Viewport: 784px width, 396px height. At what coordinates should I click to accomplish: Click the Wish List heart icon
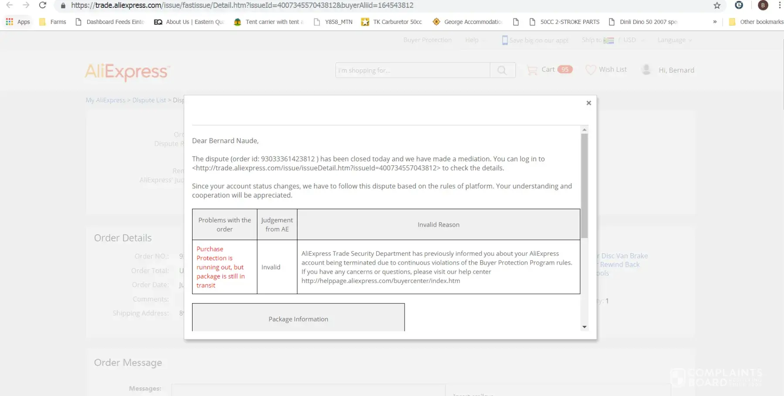click(591, 70)
